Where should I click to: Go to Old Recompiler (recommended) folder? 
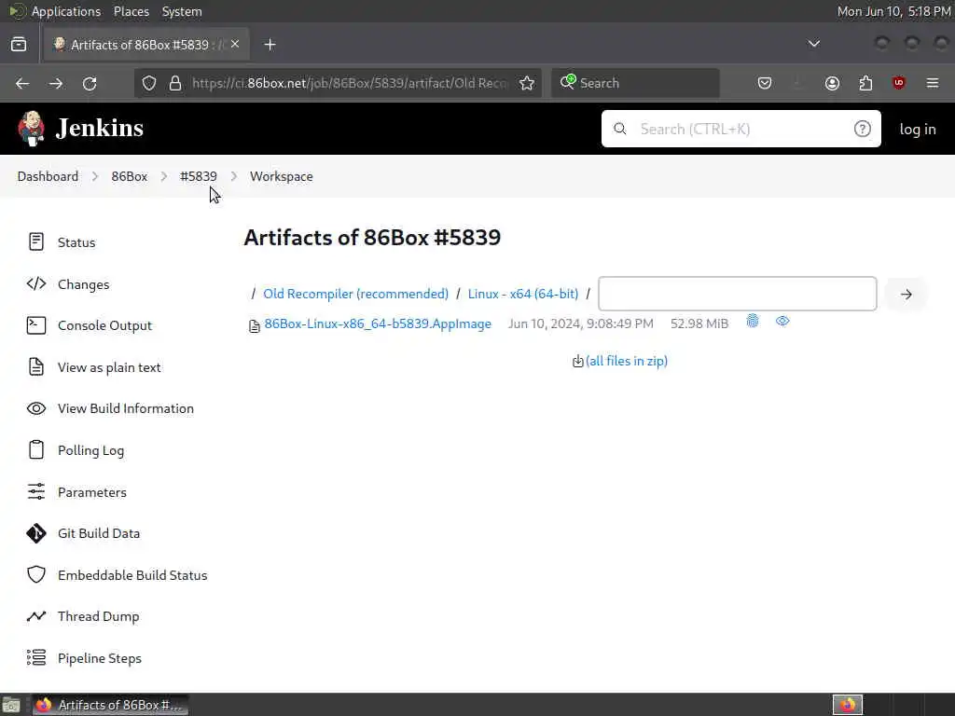pyautogui.click(x=355, y=294)
